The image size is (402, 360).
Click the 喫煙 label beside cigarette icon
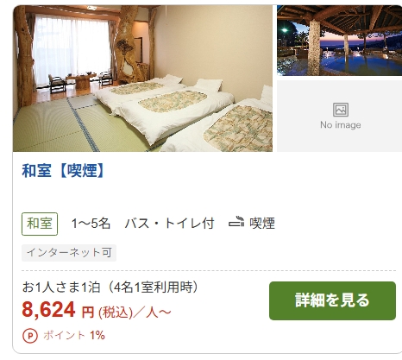pos(262,224)
